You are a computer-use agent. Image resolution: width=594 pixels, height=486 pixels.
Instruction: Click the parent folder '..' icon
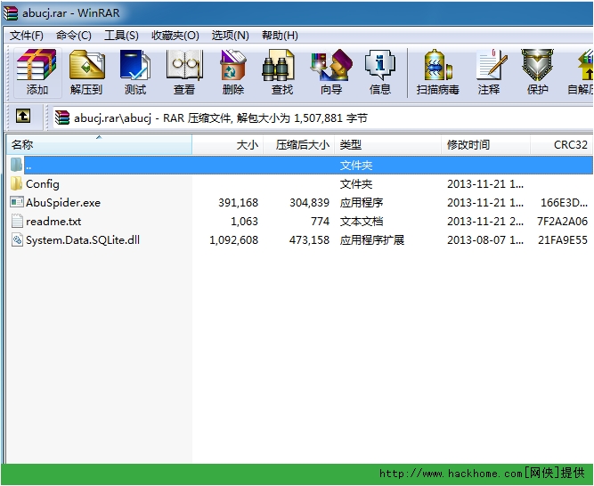(x=16, y=165)
